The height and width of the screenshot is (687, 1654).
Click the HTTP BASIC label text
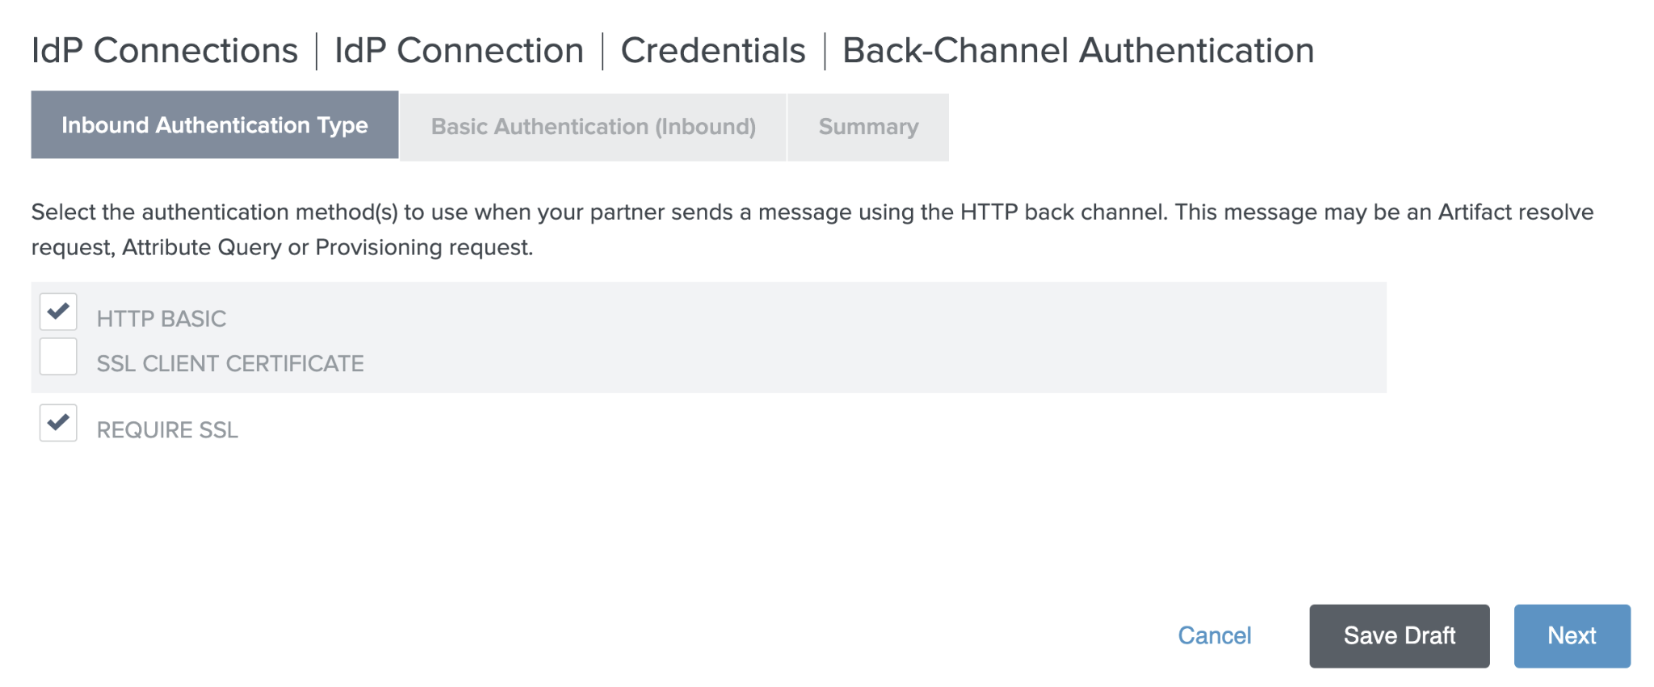point(162,319)
